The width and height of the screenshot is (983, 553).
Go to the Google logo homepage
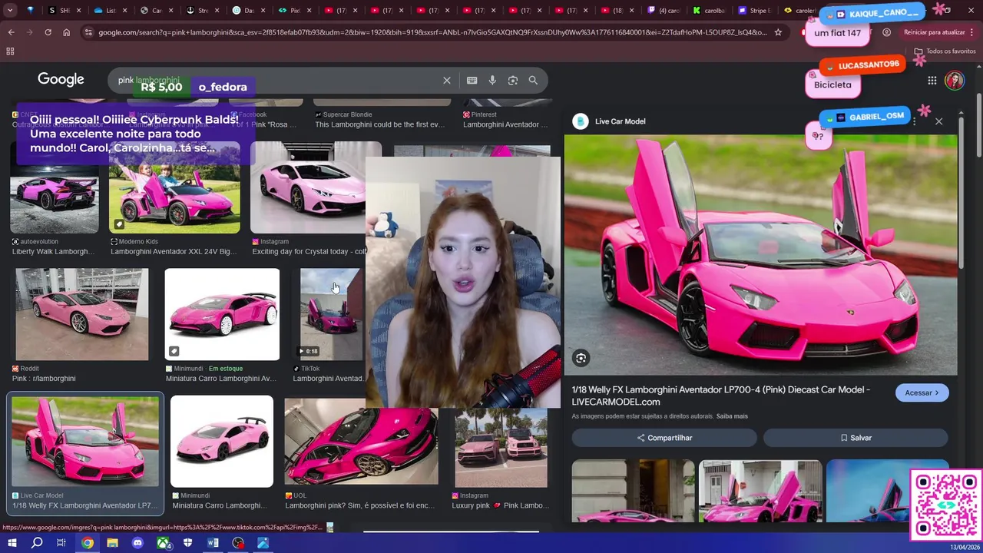61,80
